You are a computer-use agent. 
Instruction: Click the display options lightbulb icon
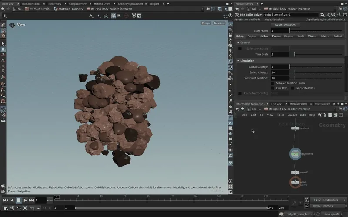click(x=231, y=51)
